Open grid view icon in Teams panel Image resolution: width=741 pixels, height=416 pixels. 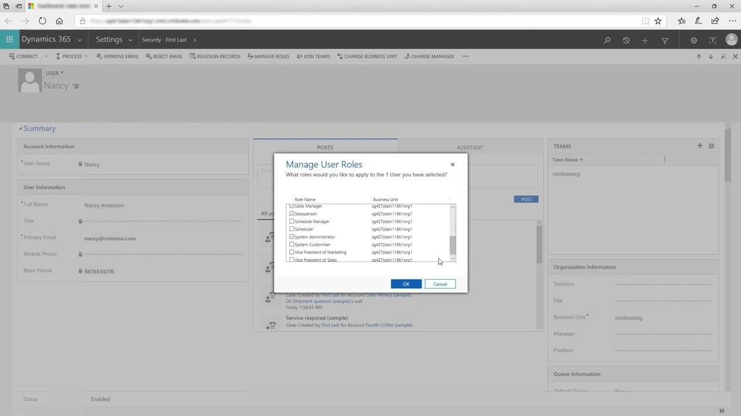[x=711, y=146]
